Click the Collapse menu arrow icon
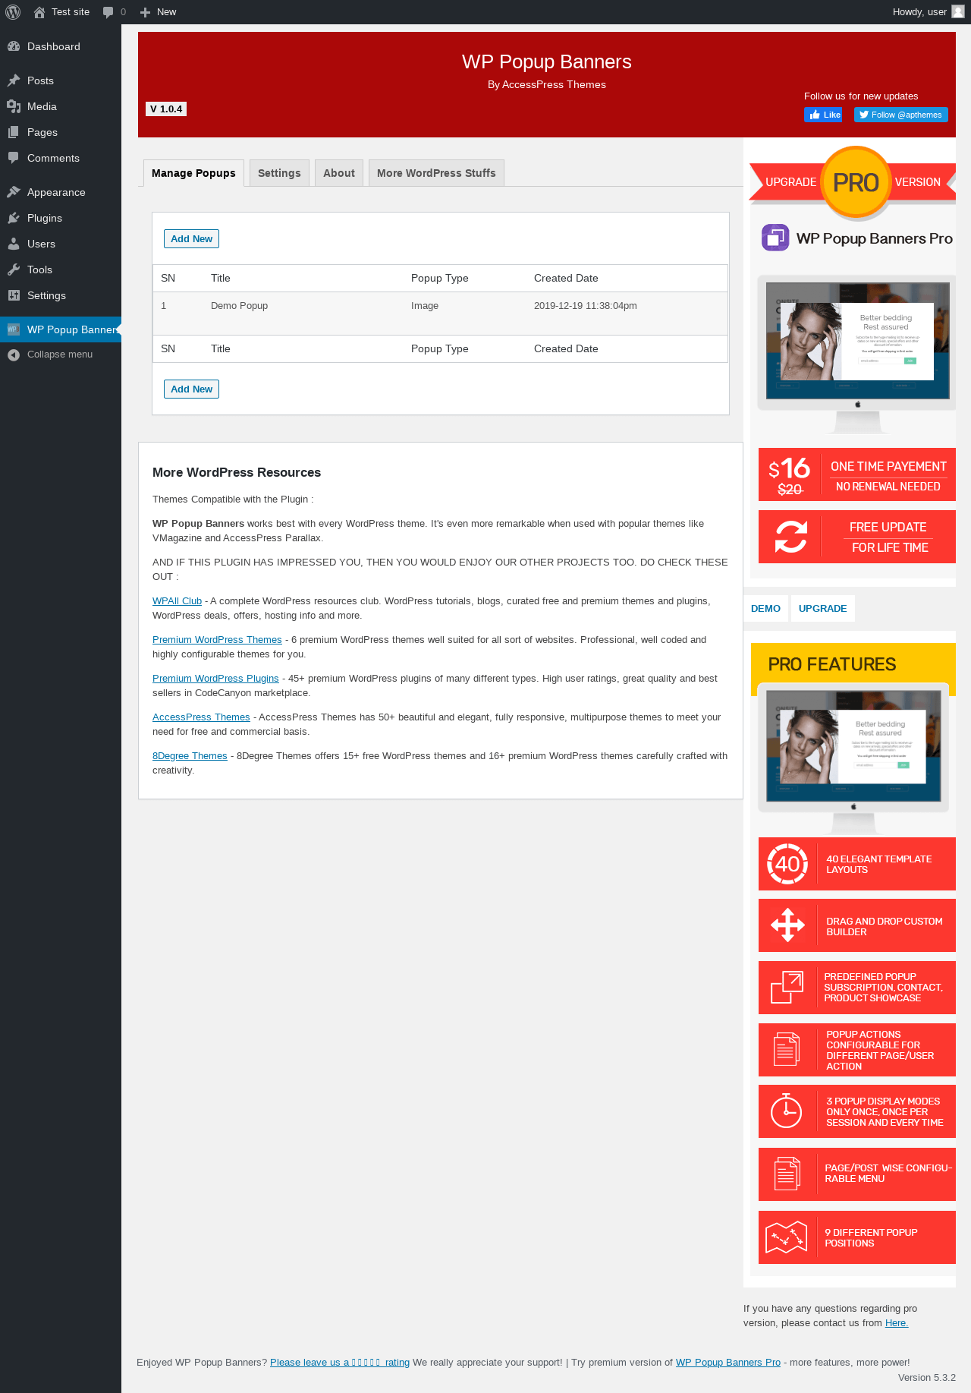Screen dimensions: 971x1393 point(14,355)
